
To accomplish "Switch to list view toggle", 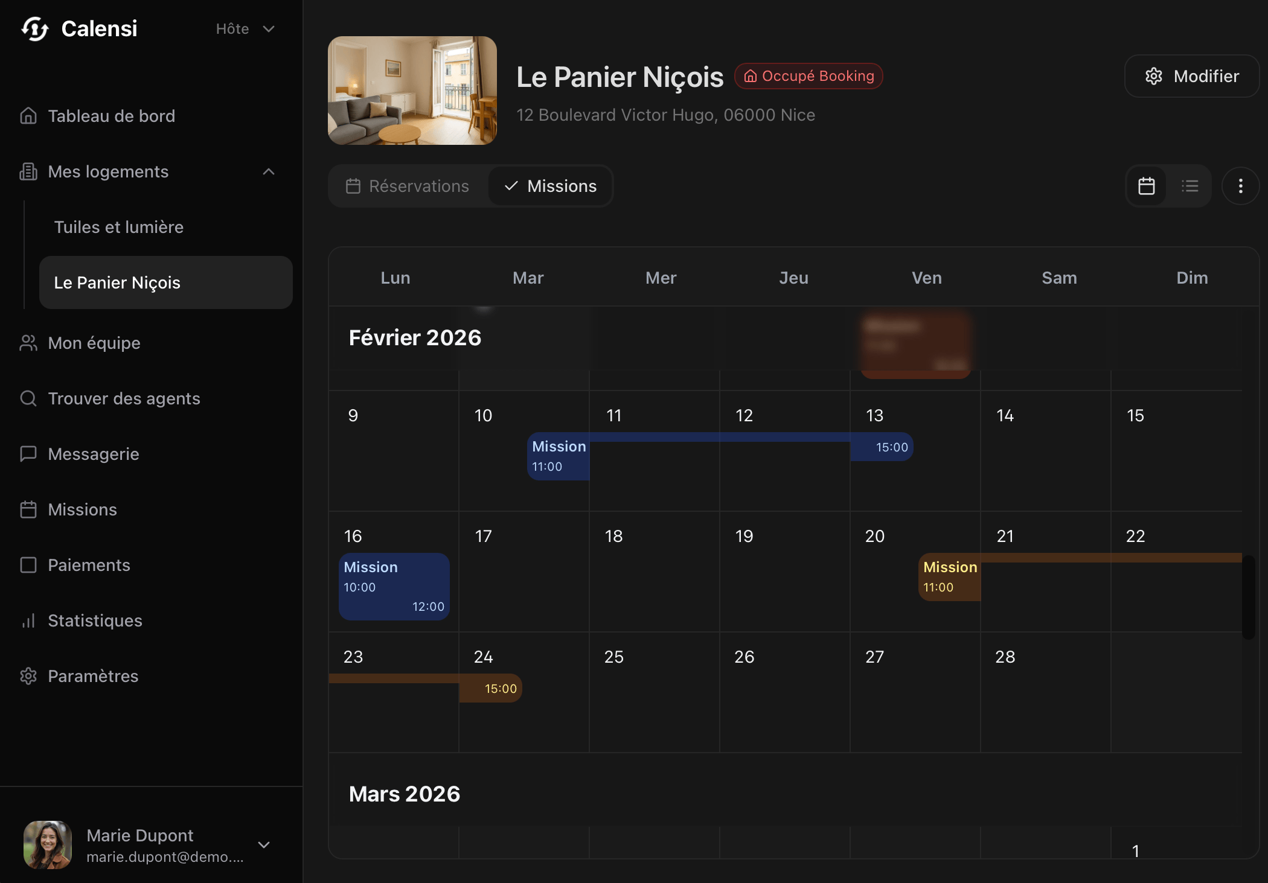I will tap(1190, 186).
